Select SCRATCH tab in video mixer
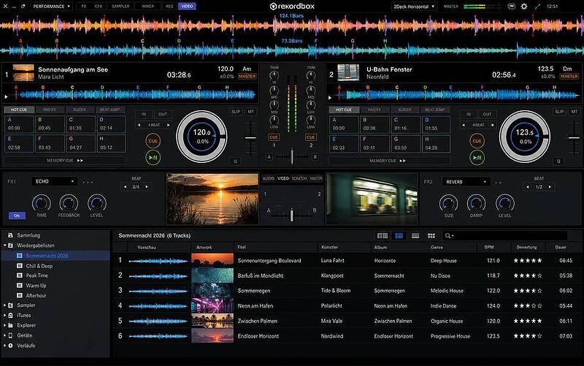Screen dimensions: 584x366 pyautogui.click(x=299, y=178)
